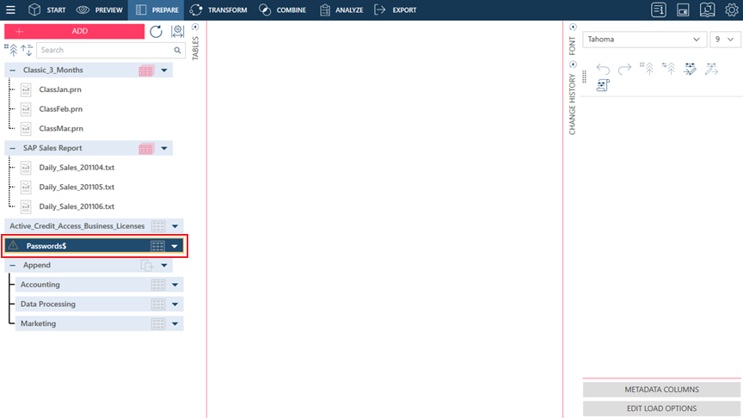Click SAP Sales Report table grid icon
The height and width of the screenshot is (418, 743).
point(146,148)
